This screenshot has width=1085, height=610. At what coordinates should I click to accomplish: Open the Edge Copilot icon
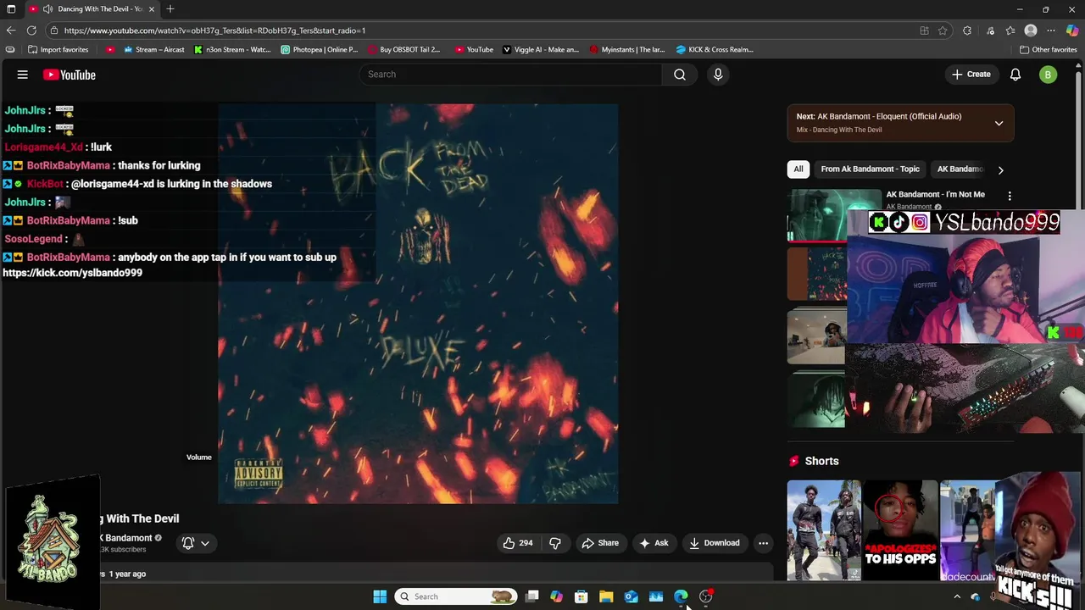pos(1072,30)
